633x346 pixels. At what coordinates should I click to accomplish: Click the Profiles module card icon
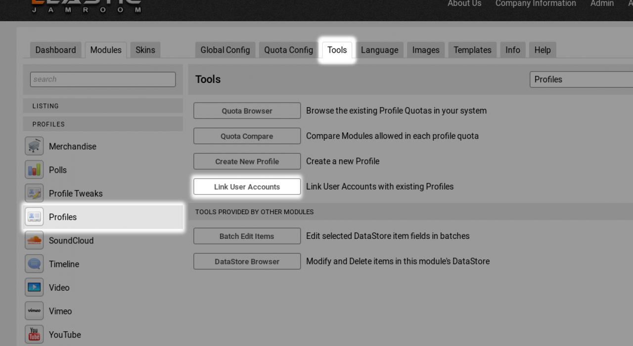pyautogui.click(x=34, y=217)
